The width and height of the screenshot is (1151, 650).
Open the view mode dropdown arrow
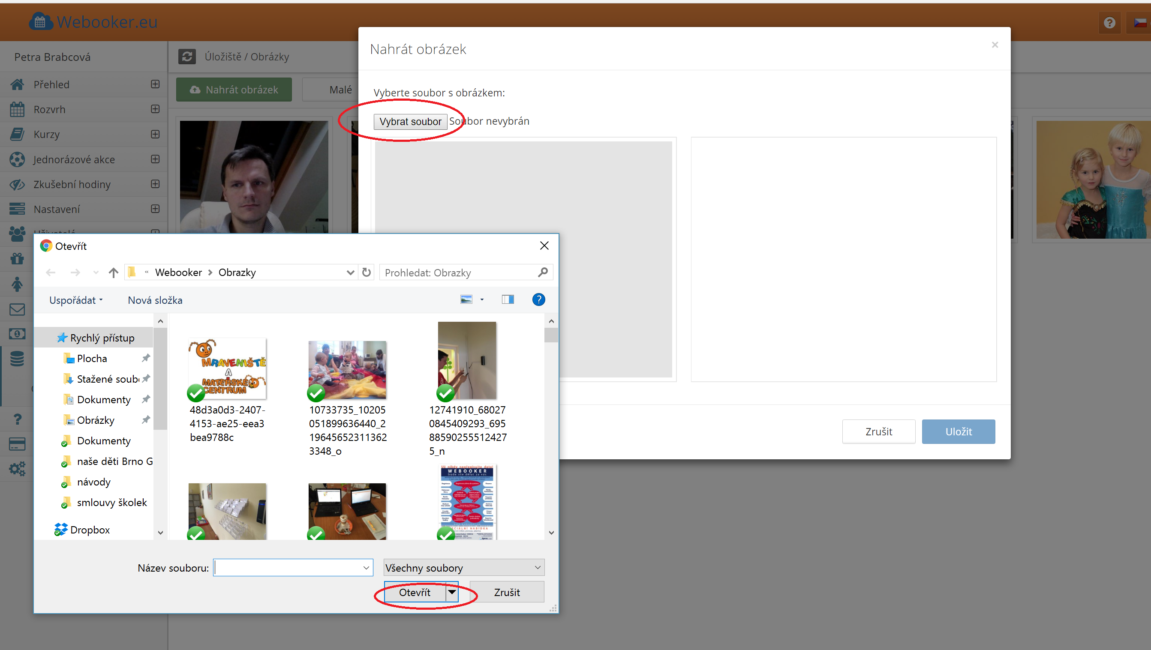point(482,300)
